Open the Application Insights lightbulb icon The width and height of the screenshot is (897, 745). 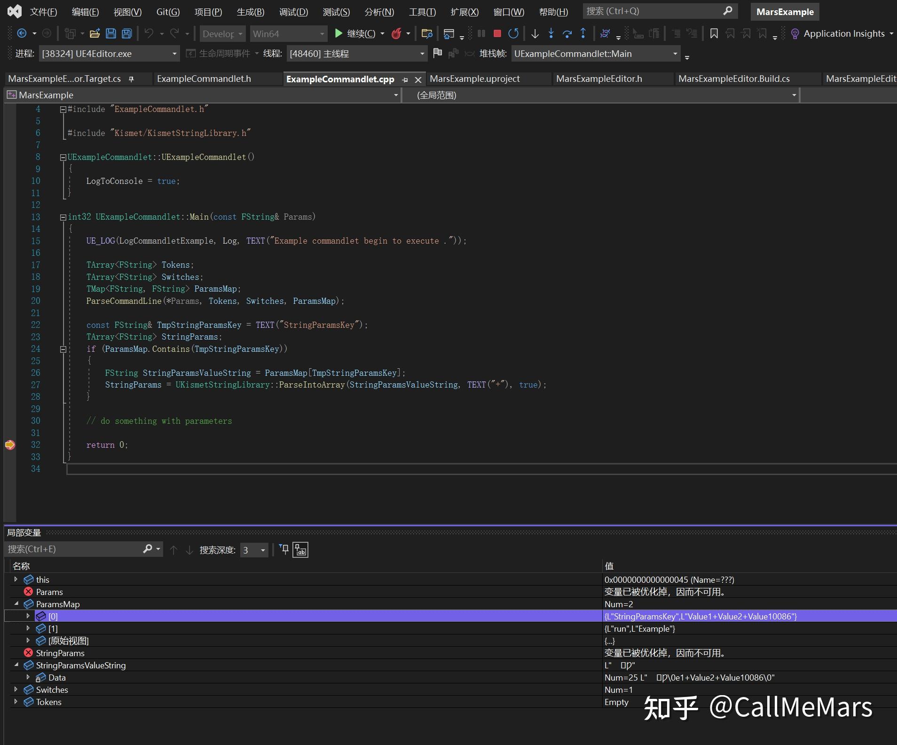click(795, 34)
